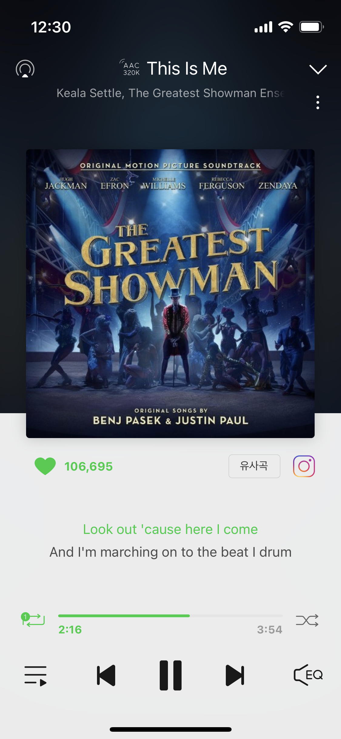Image resolution: width=341 pixels, height=739 pixels.
Task: Open the three-dot more options menu
Action: pos(318,103)
